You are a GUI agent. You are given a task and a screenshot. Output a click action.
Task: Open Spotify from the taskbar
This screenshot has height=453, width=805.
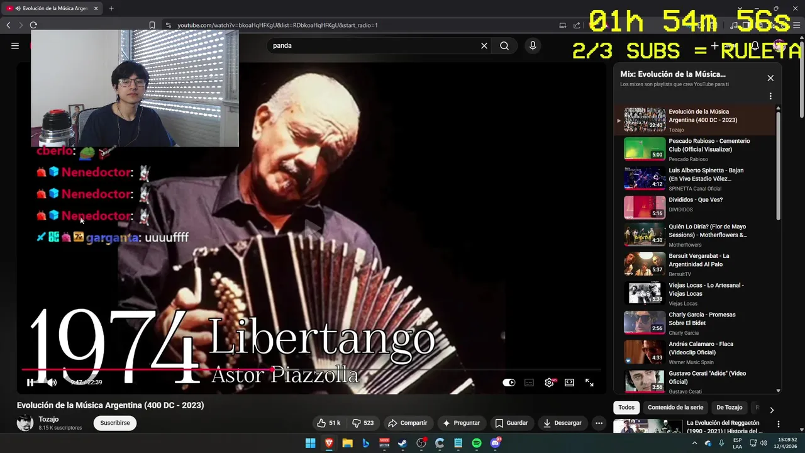pos(477,444)
